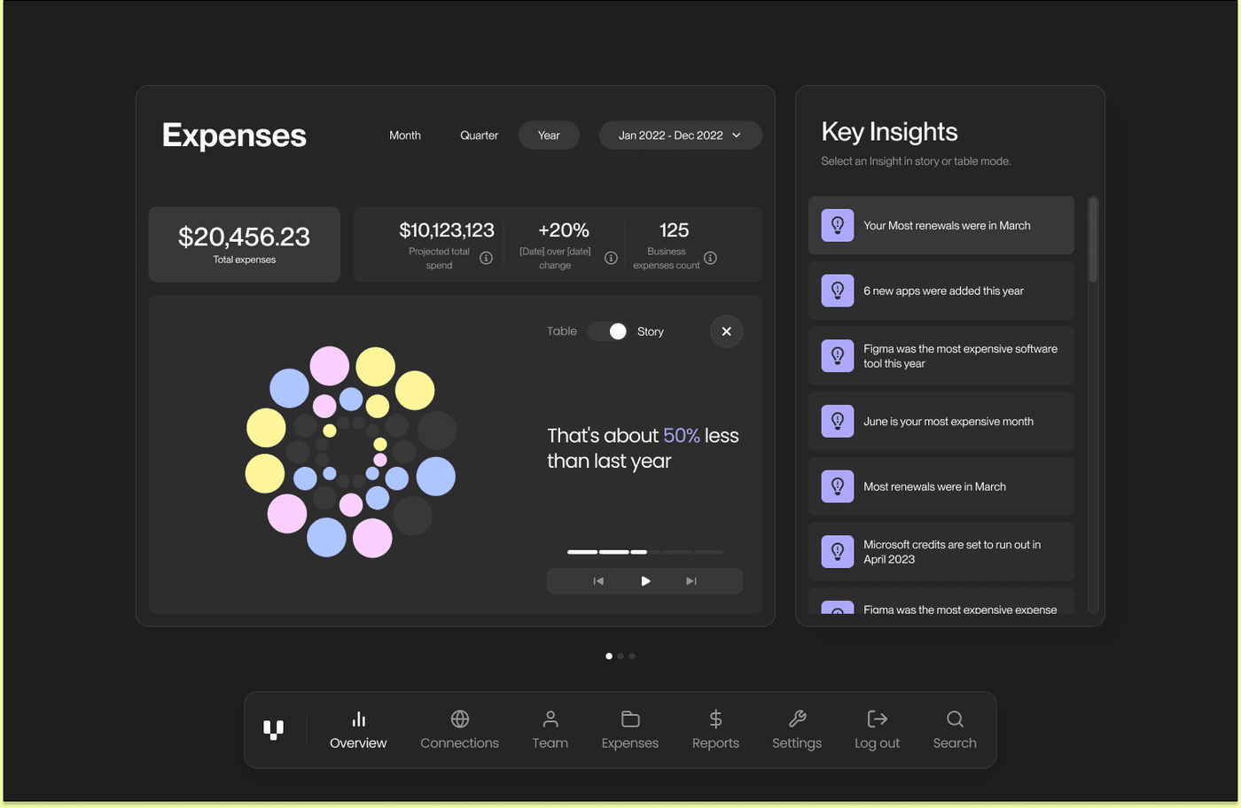
Task: Show info for Business expenses count
Action: point(710,258)
